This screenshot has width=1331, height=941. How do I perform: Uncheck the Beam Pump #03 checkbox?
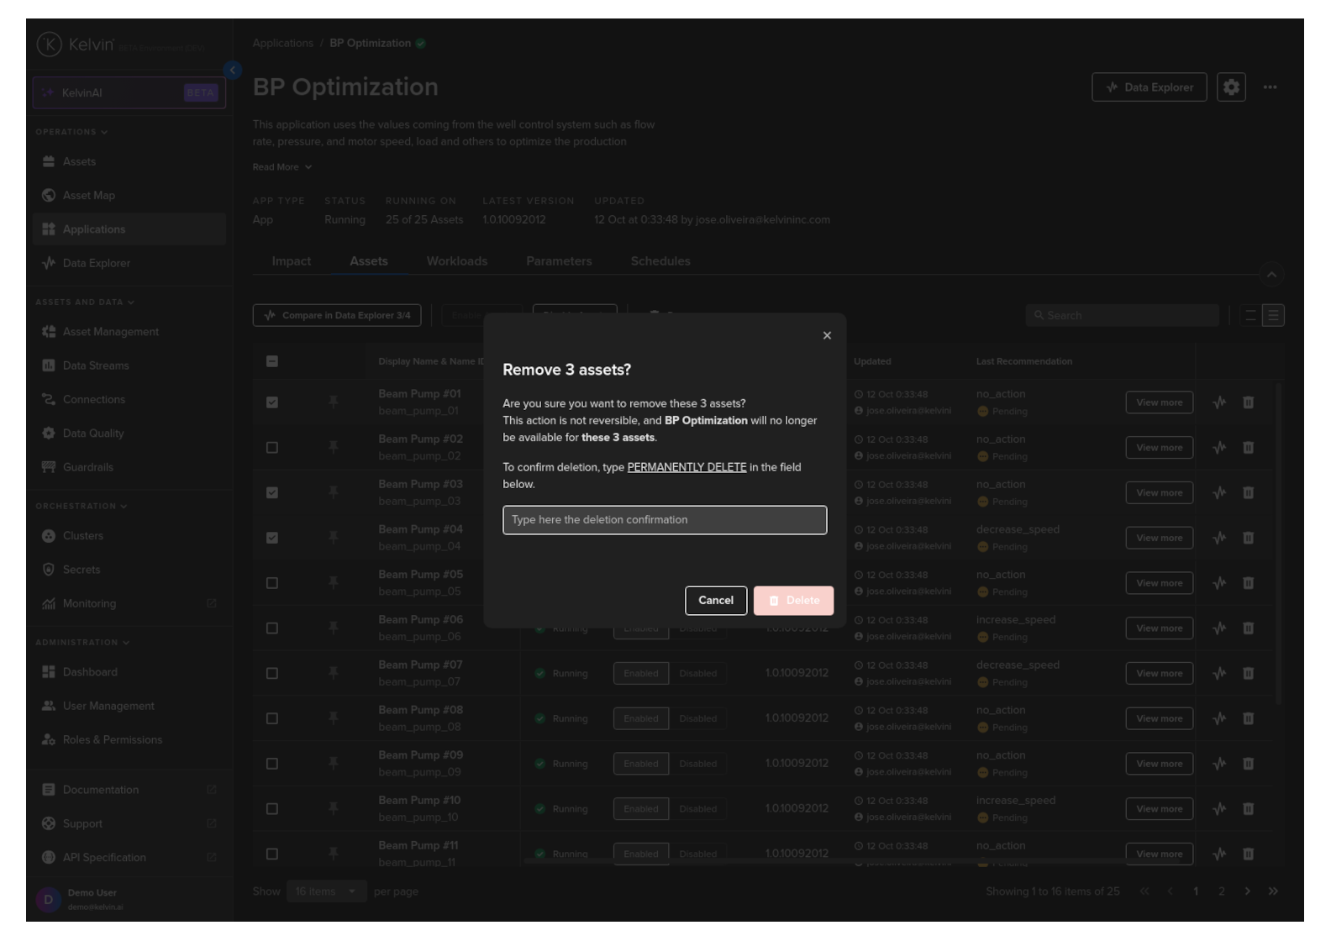point(272,493)
